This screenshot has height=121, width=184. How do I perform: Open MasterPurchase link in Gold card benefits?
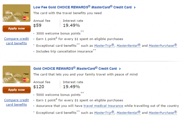[x=163, y=113]
